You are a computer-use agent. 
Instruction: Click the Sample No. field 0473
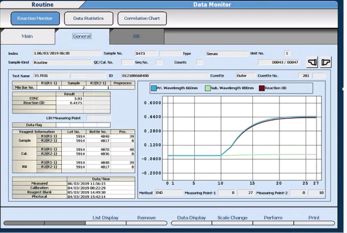click(x=146, y=54)
